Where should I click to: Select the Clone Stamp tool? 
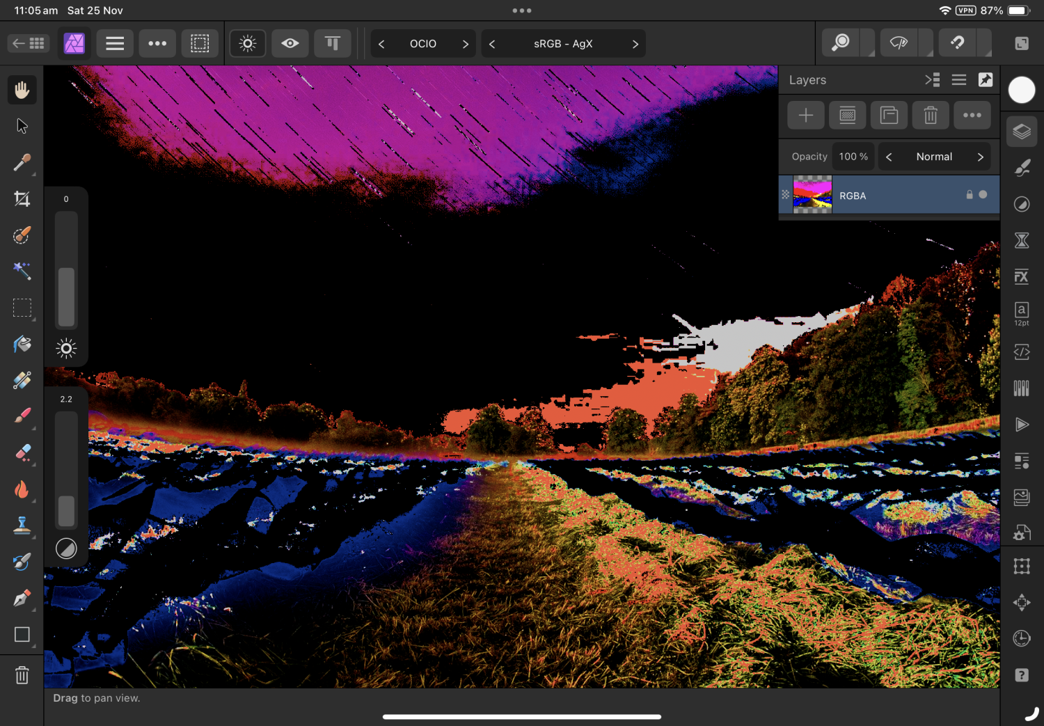pos(22,526)
